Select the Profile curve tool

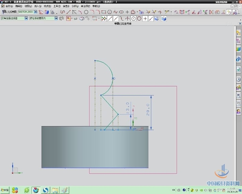pyautogui.click(x=63, y=12)
